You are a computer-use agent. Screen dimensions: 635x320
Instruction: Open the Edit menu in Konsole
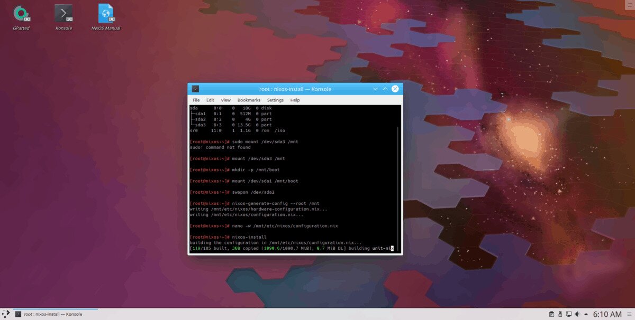click(210, 100)
